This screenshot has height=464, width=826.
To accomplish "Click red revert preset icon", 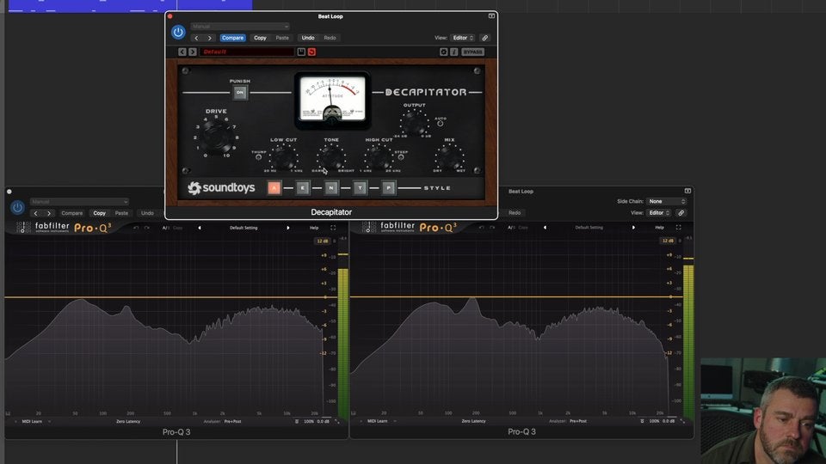I will point(311,52).
